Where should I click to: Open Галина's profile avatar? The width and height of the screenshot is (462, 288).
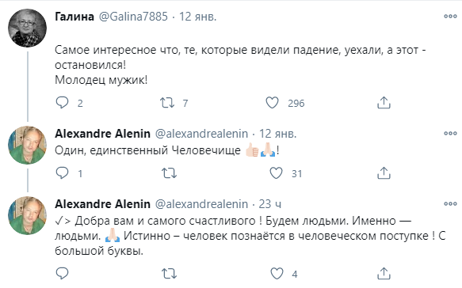[x=27, y=28]
